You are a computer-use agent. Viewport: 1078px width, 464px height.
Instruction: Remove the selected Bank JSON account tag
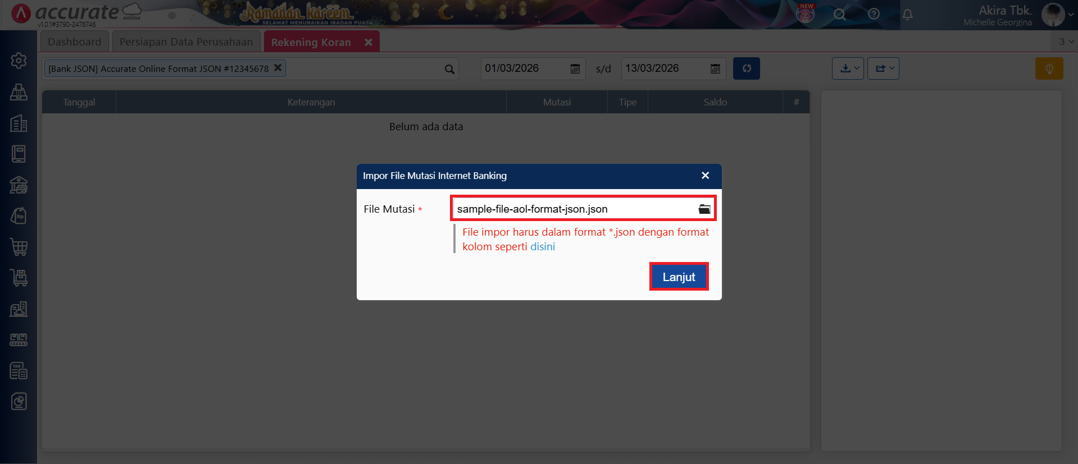(x=278, y=68)
